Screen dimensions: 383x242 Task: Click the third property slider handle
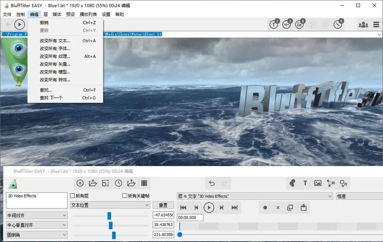point(114,235)
